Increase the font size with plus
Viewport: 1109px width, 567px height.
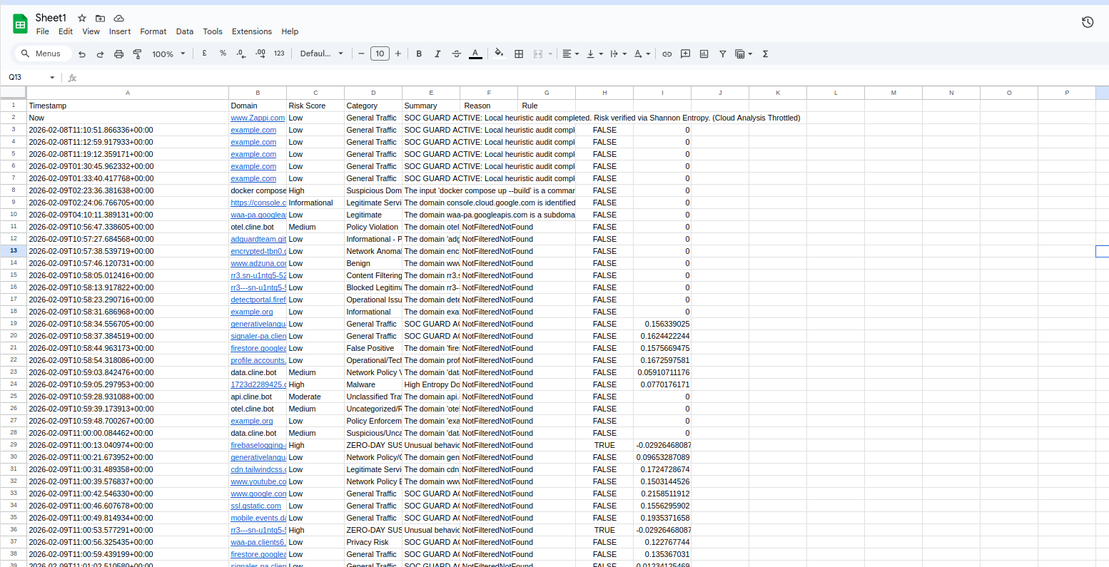point(398,53)
